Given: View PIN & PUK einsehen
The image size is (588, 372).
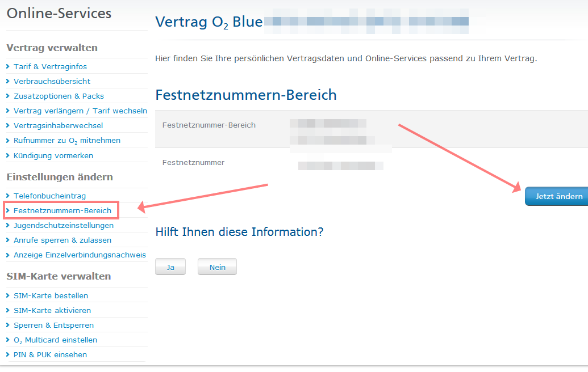Looking at the screenshot, I should coord(50,355).
